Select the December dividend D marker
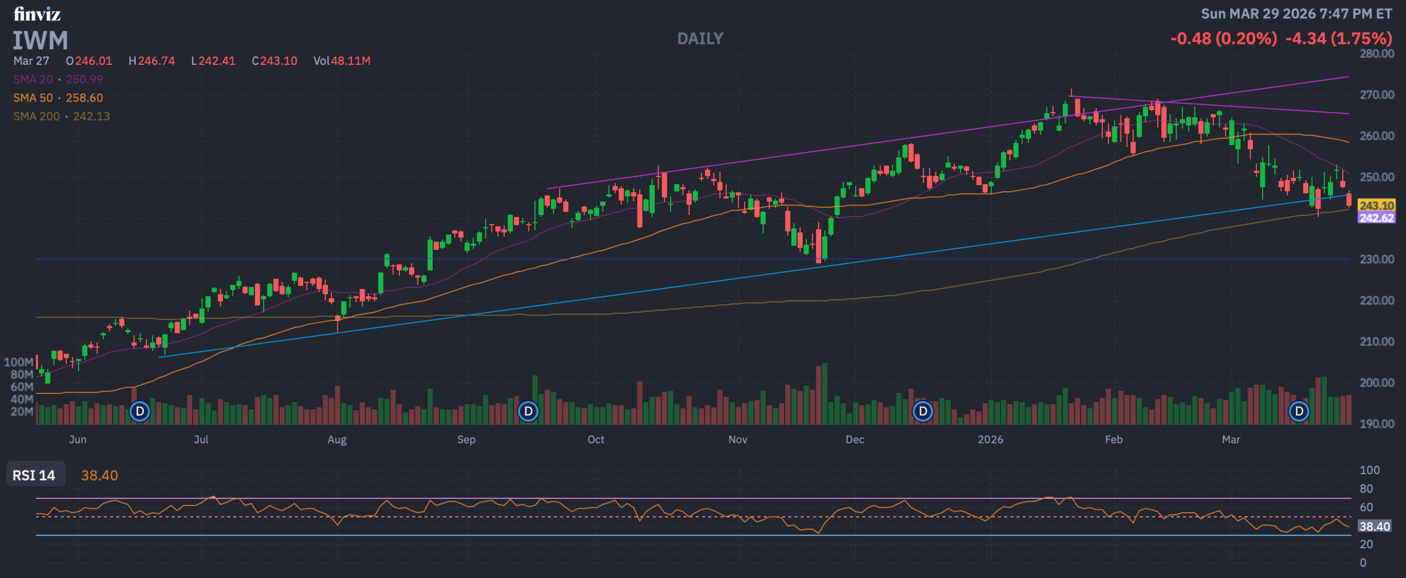This screenshot has height=578, width=1406. tap(923, 411)
